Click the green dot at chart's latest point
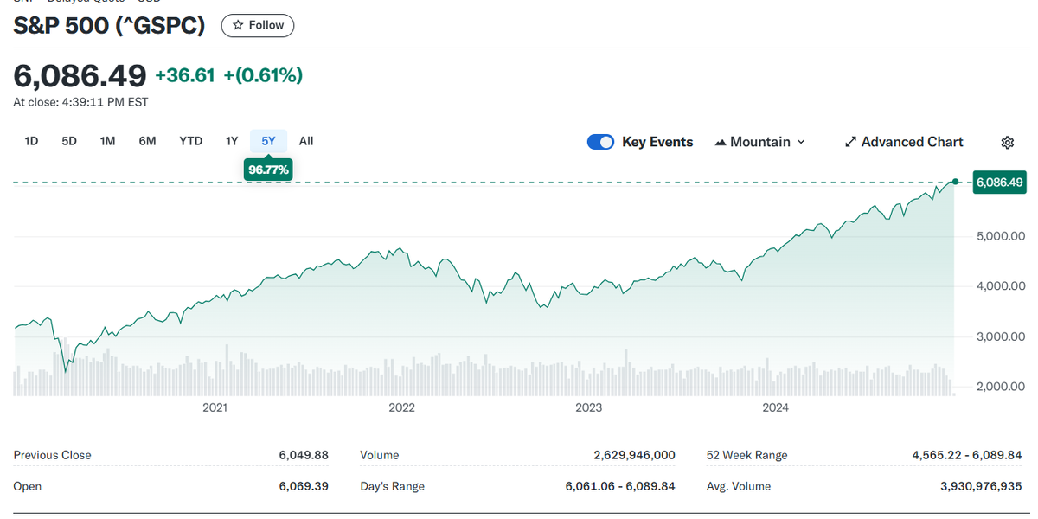This screenshot has height=519, width=1038. [x=954, y=183]
